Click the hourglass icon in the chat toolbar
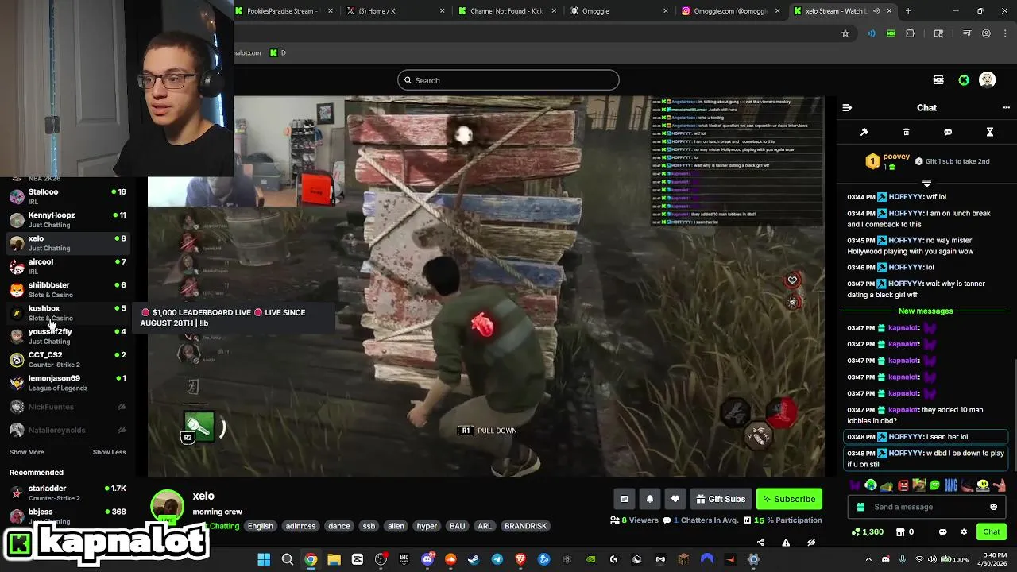Screen dimensions: 1017x572 990,132
